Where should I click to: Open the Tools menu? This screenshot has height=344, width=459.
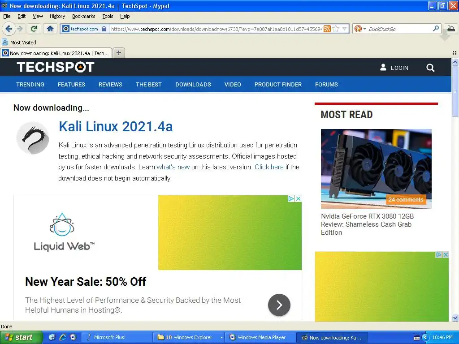point(108,16)
